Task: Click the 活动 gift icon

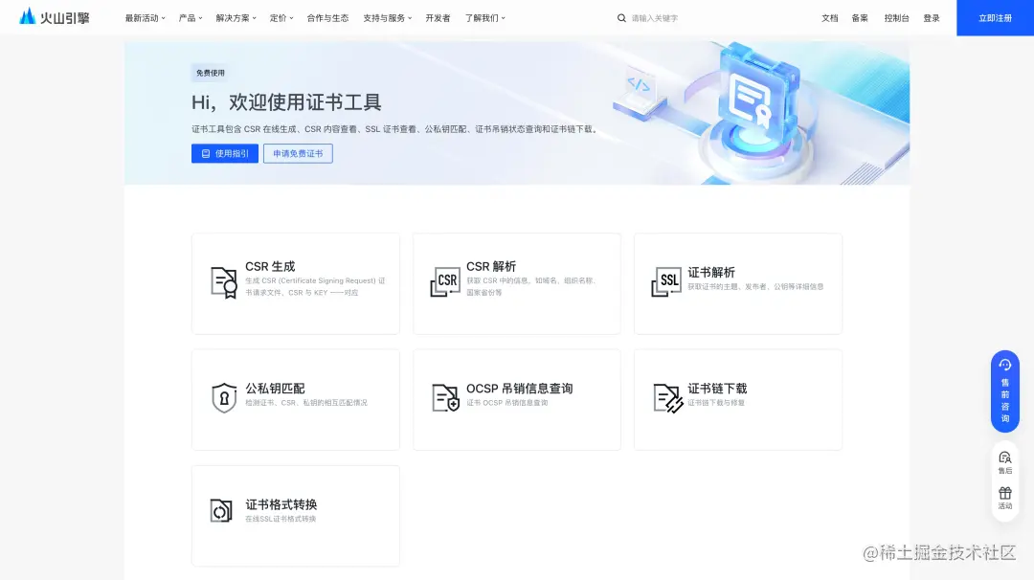Action: [1004, 495]
